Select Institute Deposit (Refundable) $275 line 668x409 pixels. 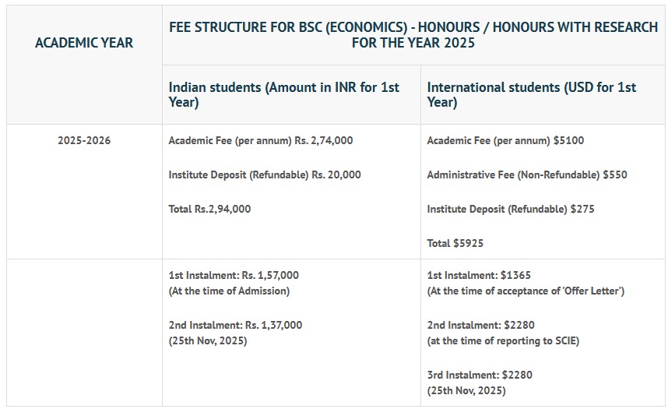(511, 209)
